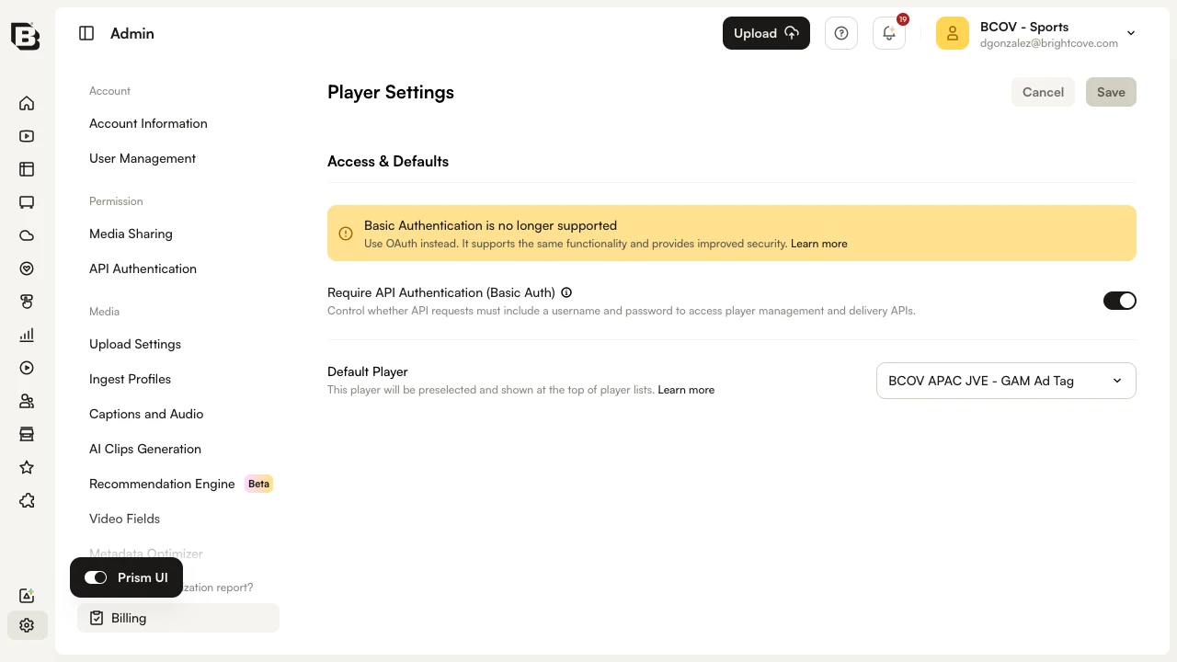1177x662 pixels.
Task: Open the Default Player dropdown
Action: coord(1006,381)
